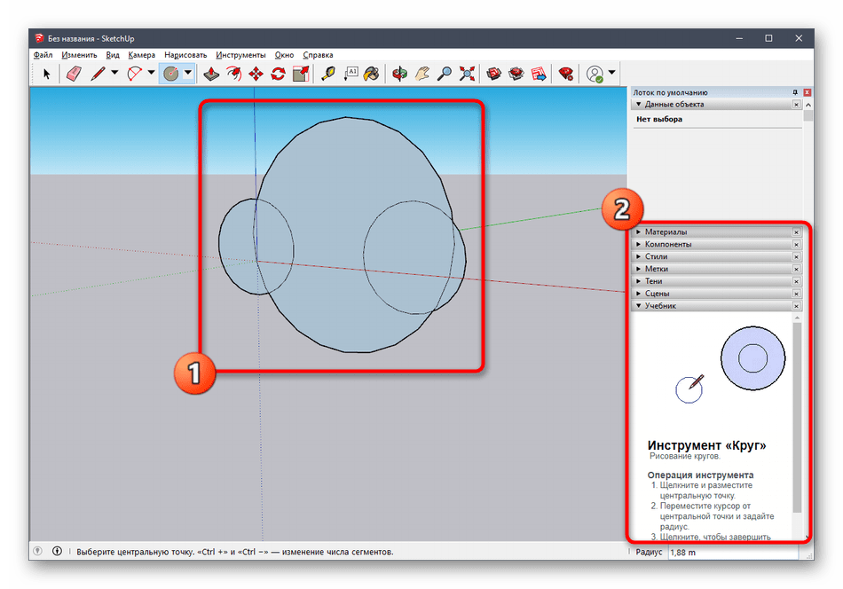This screenshot has height=589, width=843.
Task: Open the pencil line tool dropdown arrow
Action: [115, 74]
